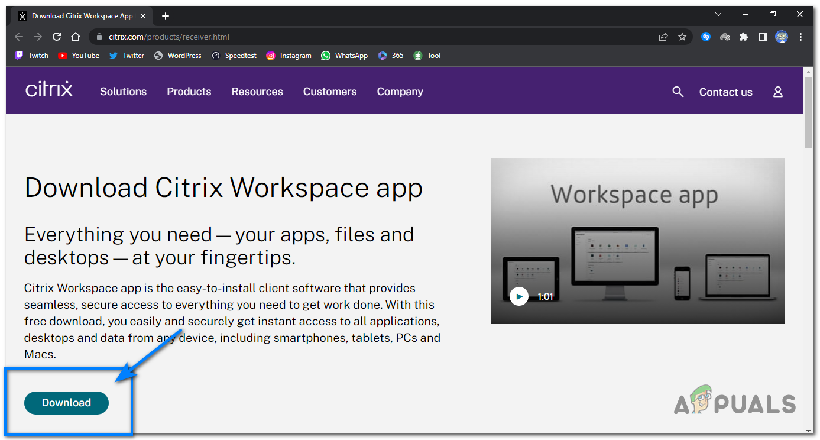The image size is (820, 440).
Task: Click the page vertical scrollbar thumb
Action: click(809, 112)
